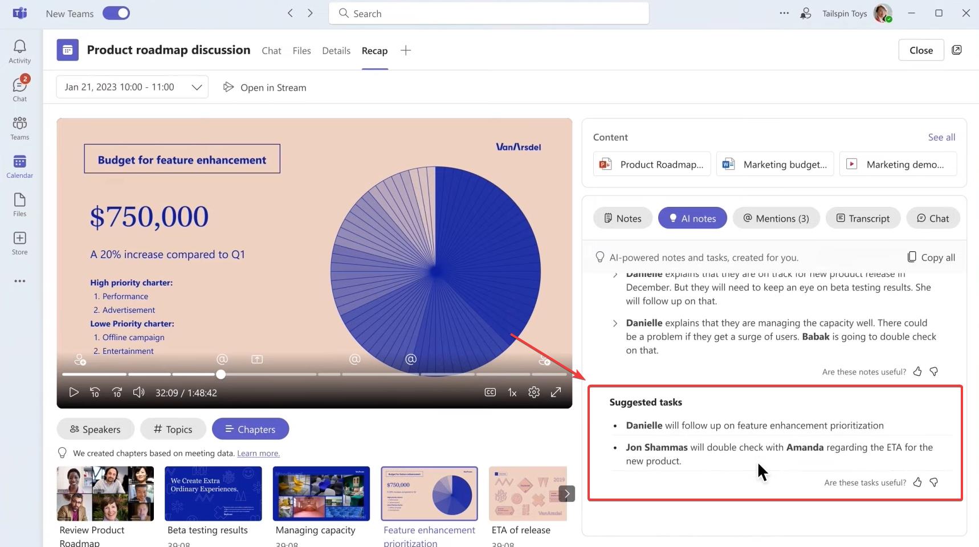Thumbs down for suggested tasks

[934, 482]
